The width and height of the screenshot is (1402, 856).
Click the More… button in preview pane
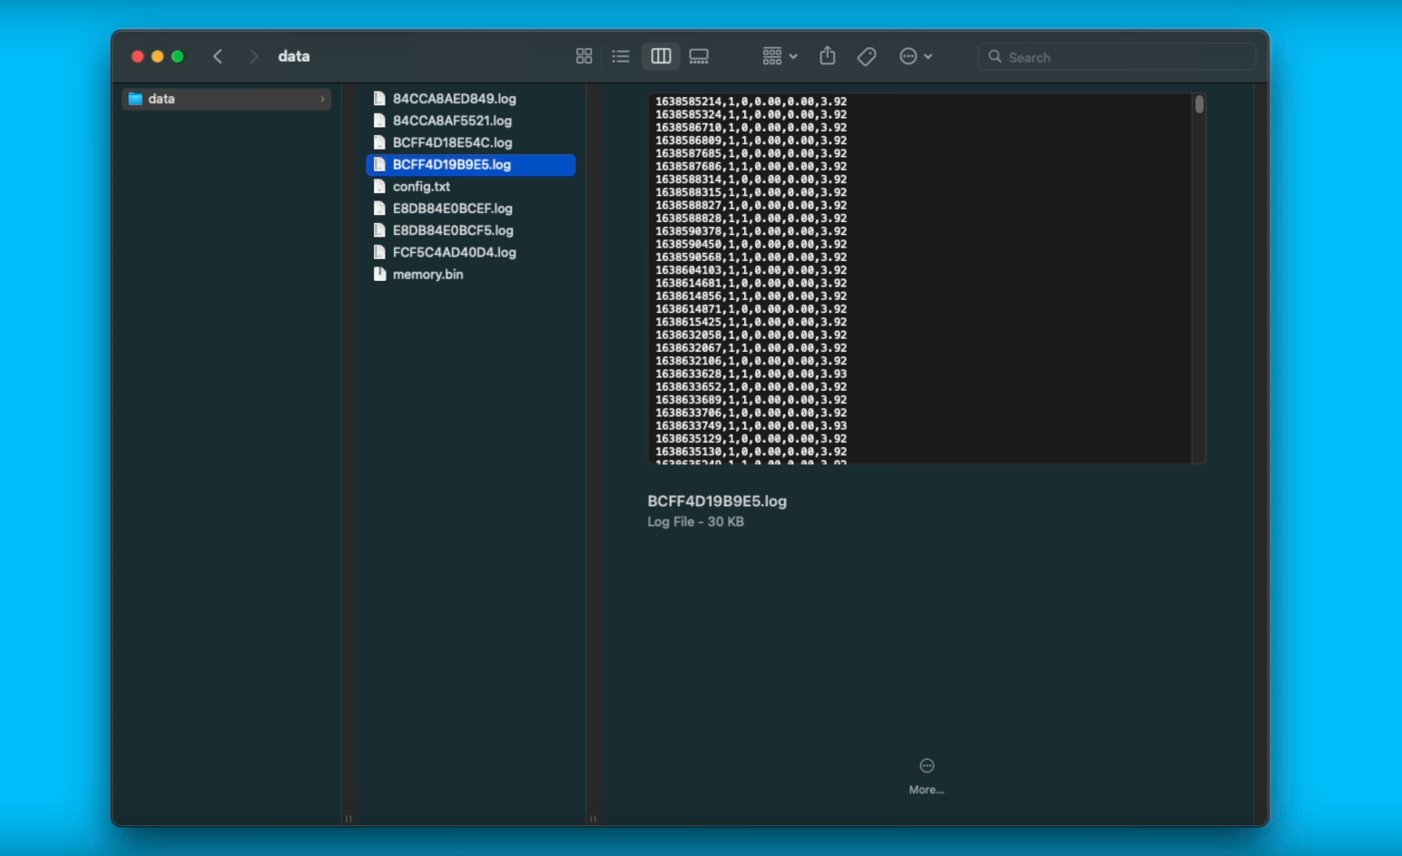[926, 777]
